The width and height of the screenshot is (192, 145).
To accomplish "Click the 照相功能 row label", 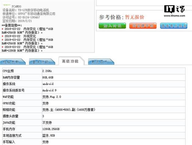I will pos(9,110).
